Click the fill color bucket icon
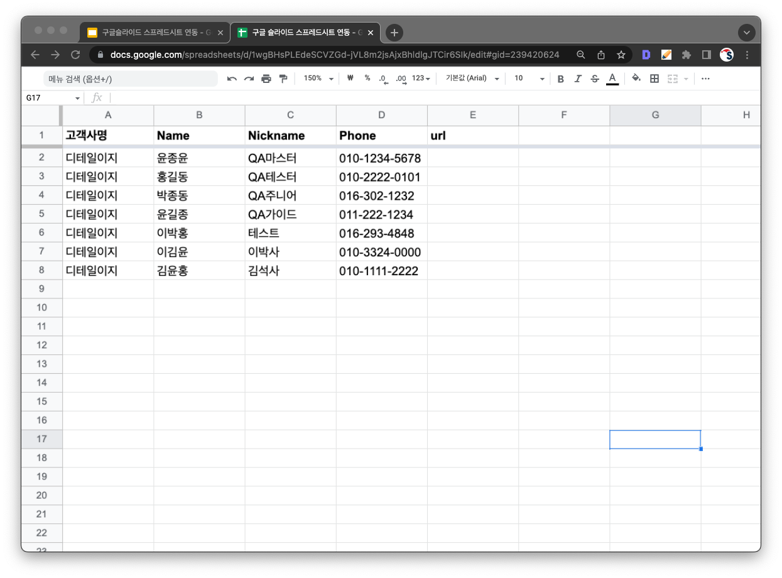Image resolution: width=782 pixels, height=578 pixels. tap(636, 78)
